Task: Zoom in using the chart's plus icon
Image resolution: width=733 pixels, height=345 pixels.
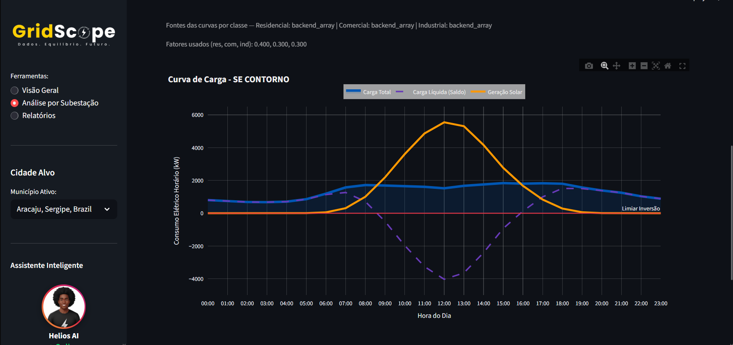Action: pos(632,66)
